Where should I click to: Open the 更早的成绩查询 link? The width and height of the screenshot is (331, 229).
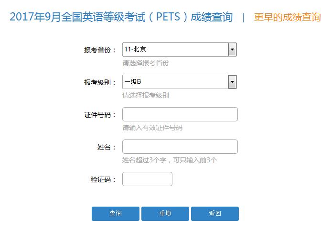[x=288, y=17]
